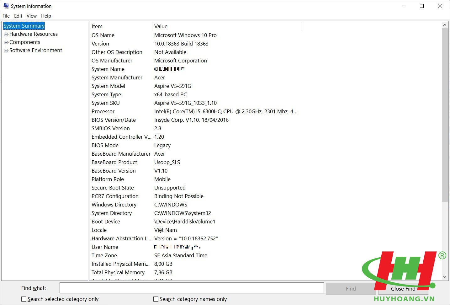This screenshot has width=450, height=305.
Task: Click the vertical scrollbar thumb
Action: click(x=445, y=115)
